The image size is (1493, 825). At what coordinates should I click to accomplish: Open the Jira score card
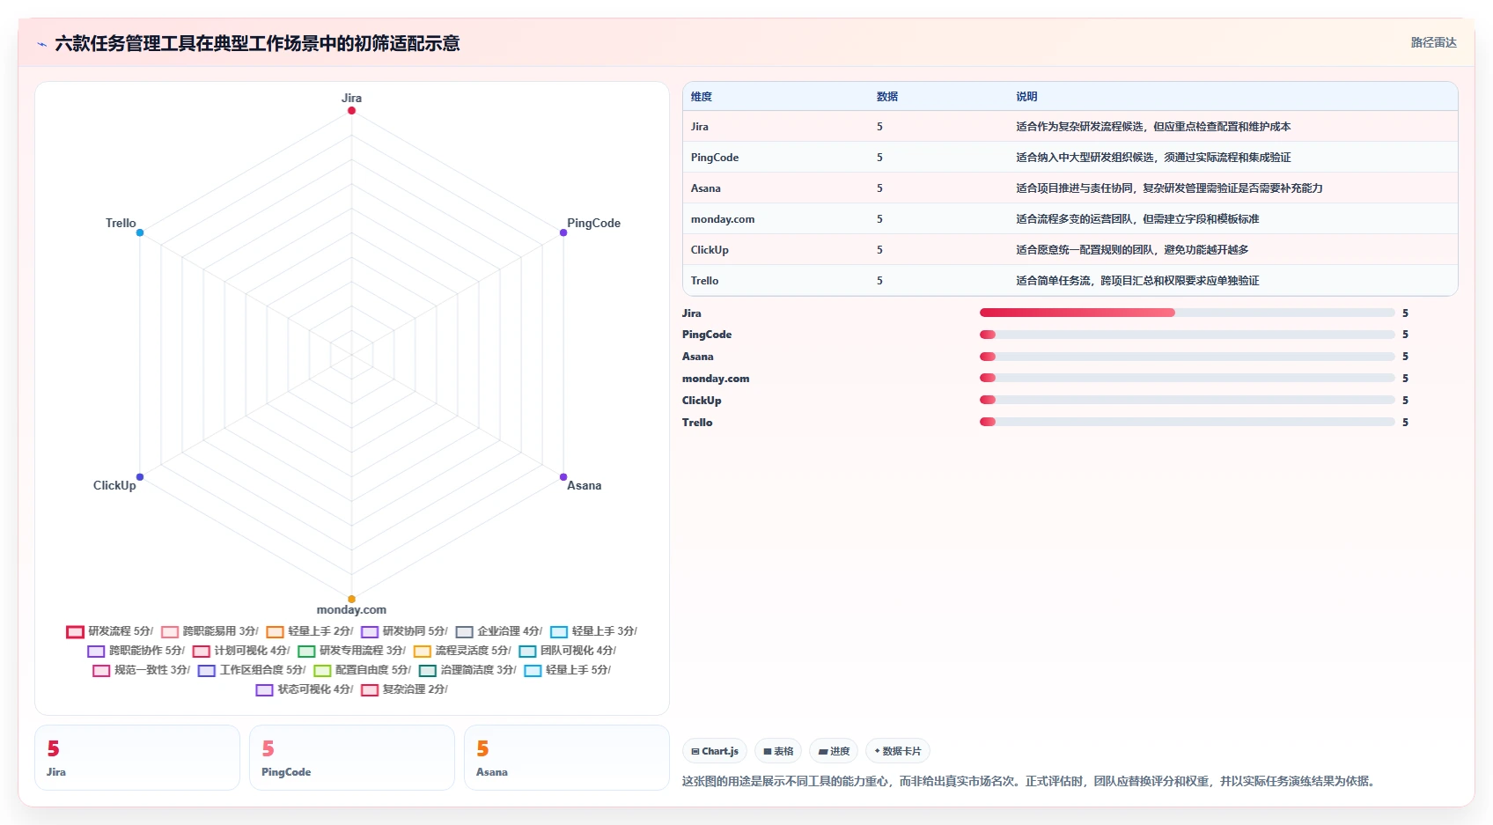tap(137, 758)
